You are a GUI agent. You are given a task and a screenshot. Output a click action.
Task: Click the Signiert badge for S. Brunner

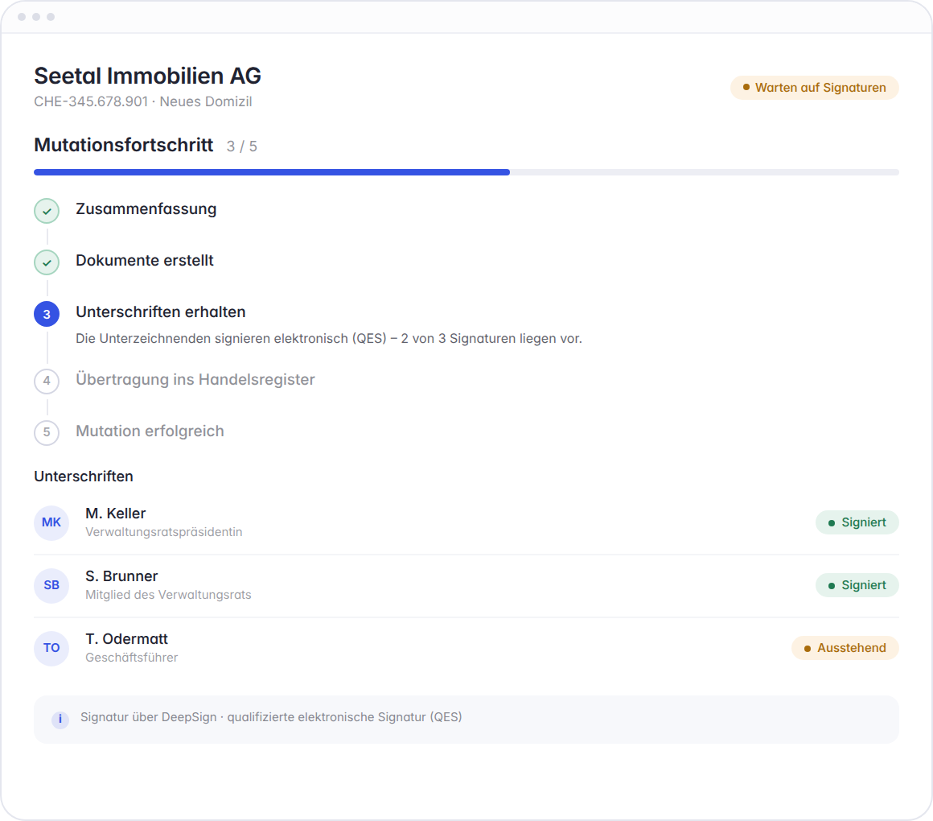pyautogui.click(x=857, y=585)
